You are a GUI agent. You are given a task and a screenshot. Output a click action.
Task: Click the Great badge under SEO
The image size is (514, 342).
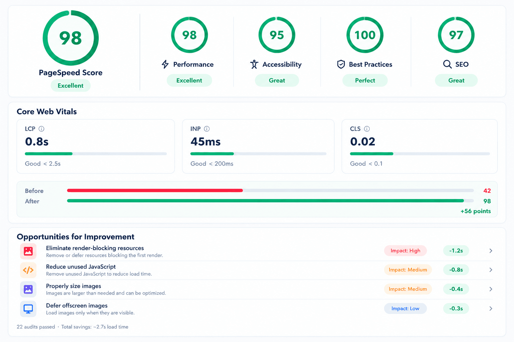point(456,80)
